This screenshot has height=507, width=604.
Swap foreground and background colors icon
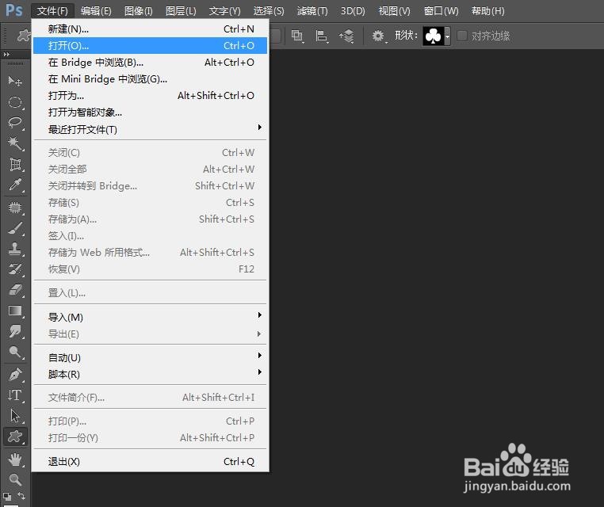pos(21,495)
